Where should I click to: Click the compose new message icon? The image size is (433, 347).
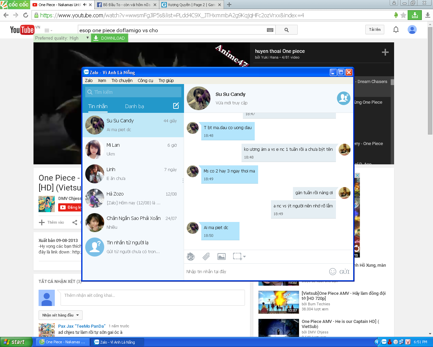tap(176, 106)
